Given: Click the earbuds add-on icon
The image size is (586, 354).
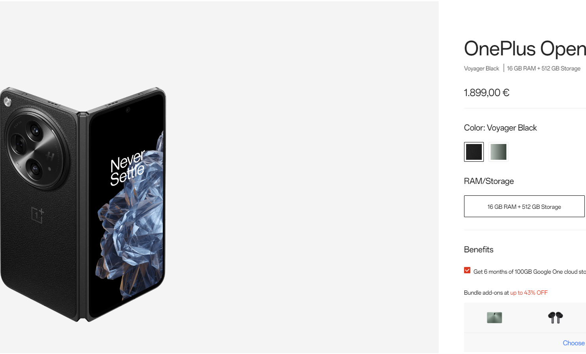Looking at the screenshot, I should tap(556, 317).
